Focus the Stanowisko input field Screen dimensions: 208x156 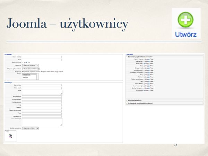pos(42,85)
